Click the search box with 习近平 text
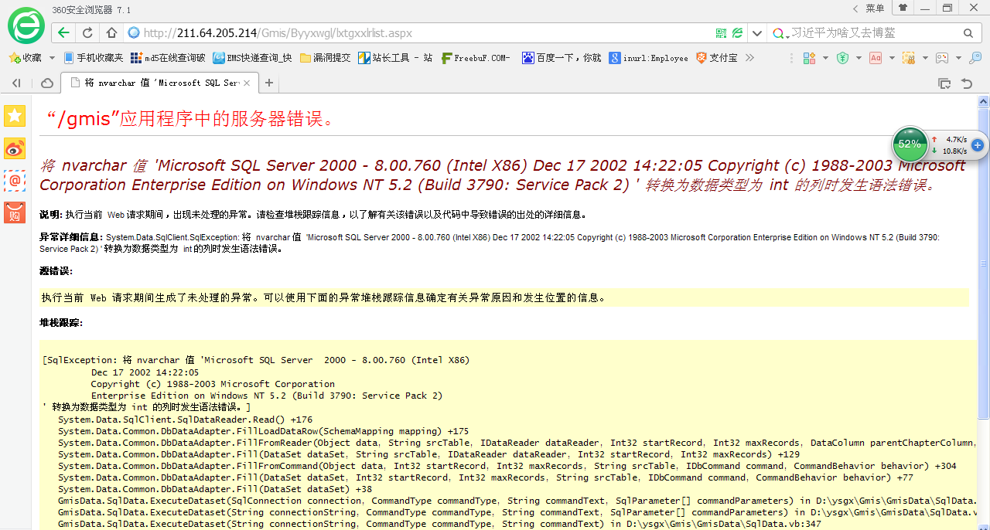 [x=872, y=33]
